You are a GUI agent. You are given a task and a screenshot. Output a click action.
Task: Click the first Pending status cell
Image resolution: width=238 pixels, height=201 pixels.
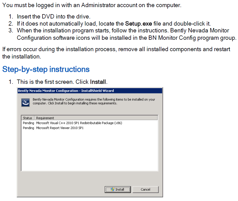pos(28,123)
